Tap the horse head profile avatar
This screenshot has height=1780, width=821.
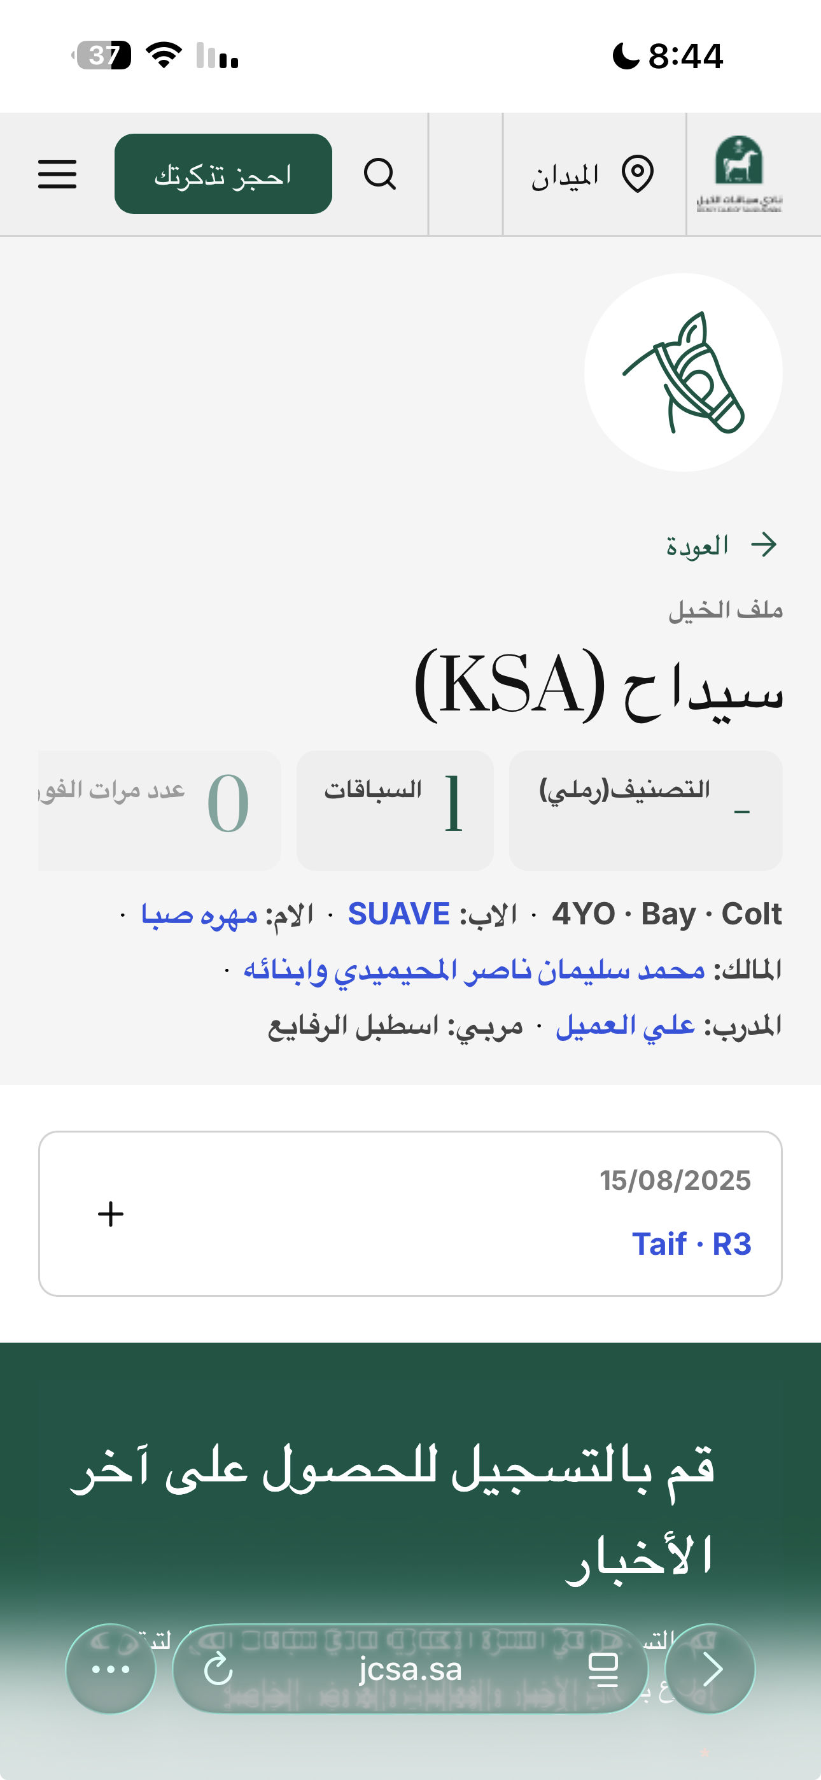683,372
